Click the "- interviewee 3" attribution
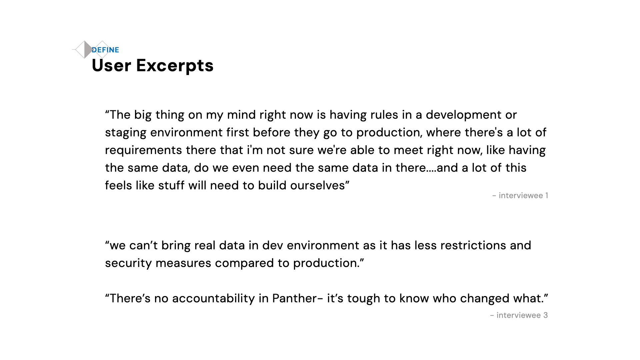Image resolution: width=640 pixels, height=360 pixels. pyautogui.click(x=519, y=315)
